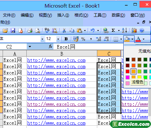
Task: Click the active white cell C2
Action: (109, 66)
